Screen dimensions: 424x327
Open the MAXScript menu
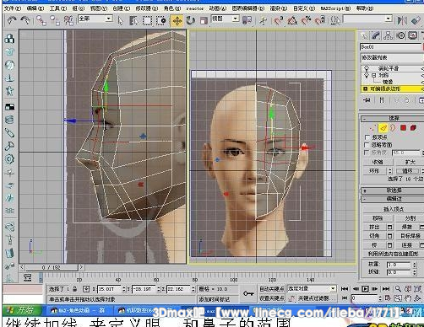click(x=335, y=8)
